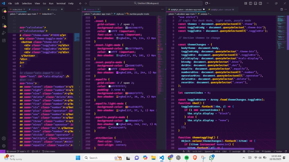Open the notifications bell in status bar
Image resolution: width=289 pixels, height=162 pixels.
(x=286, y=151)
